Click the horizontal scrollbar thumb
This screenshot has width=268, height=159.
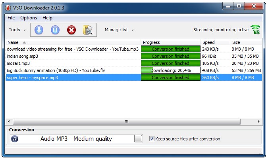coord(127,121)
